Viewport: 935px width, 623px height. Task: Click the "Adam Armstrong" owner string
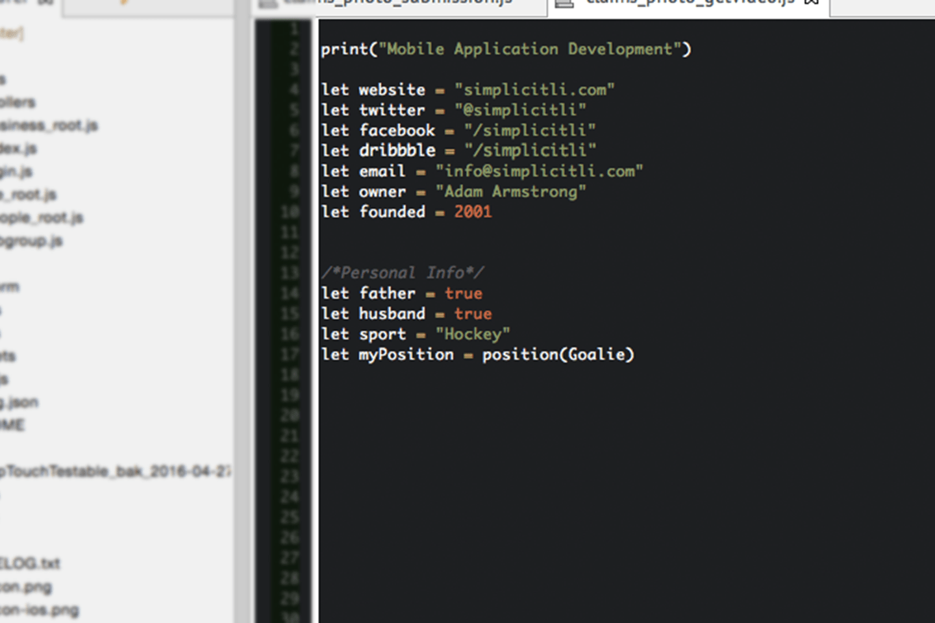click(x=510, y=191)
